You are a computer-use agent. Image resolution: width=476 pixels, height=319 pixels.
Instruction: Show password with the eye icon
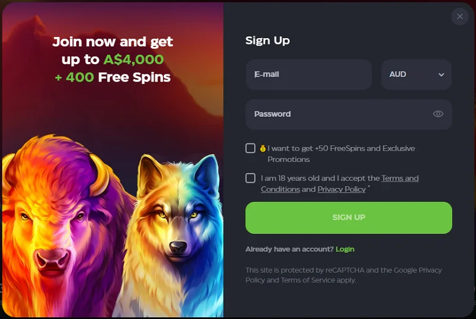tap(438, 114)
